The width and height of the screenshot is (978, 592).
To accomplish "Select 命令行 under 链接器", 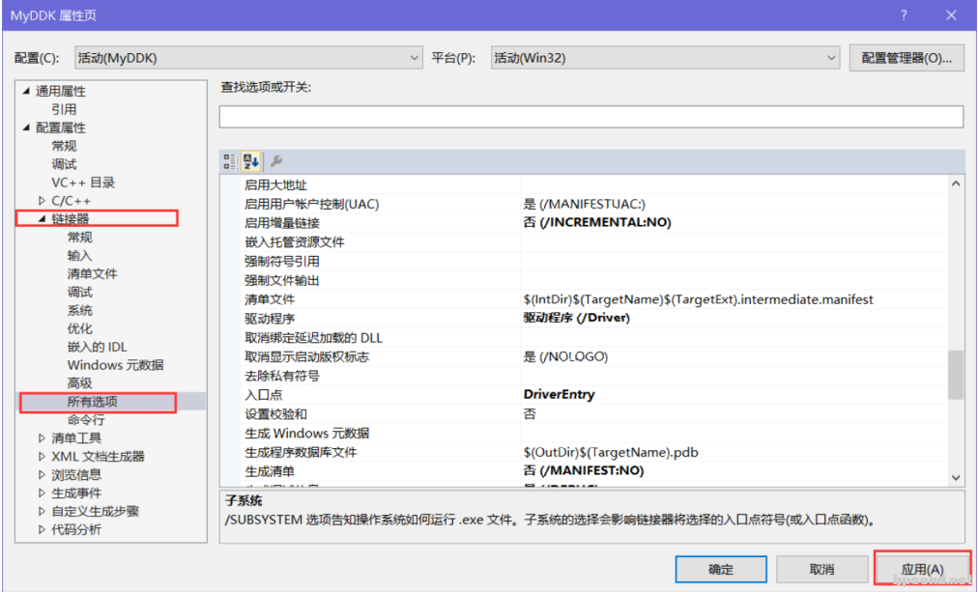I will click(86, 420).
